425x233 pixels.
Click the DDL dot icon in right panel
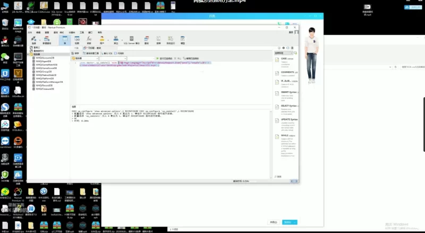point(284,48)
